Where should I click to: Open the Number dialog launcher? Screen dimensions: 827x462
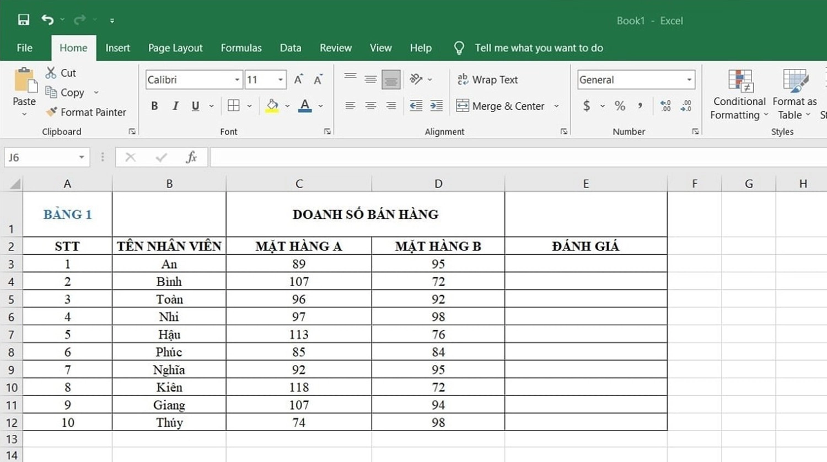[x=695, y=131]
